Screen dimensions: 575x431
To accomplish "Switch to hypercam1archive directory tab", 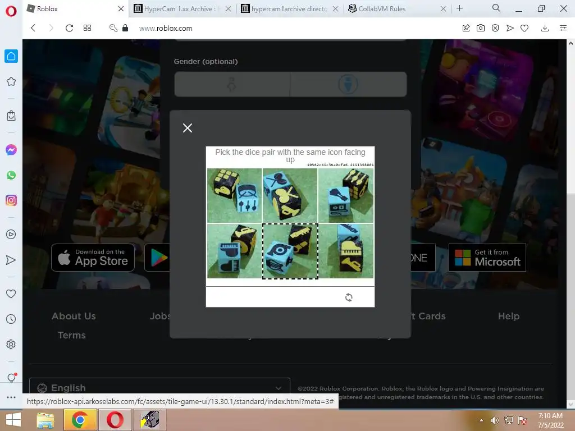I will pos(290,9).
